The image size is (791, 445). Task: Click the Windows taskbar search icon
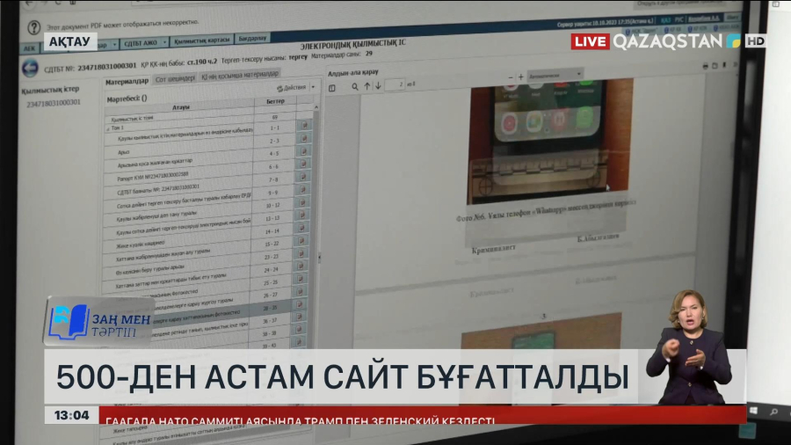[773, 412]
